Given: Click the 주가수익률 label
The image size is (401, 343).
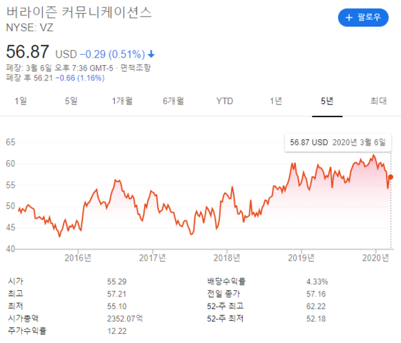Looking at the screenshot, I should (27, 331).
